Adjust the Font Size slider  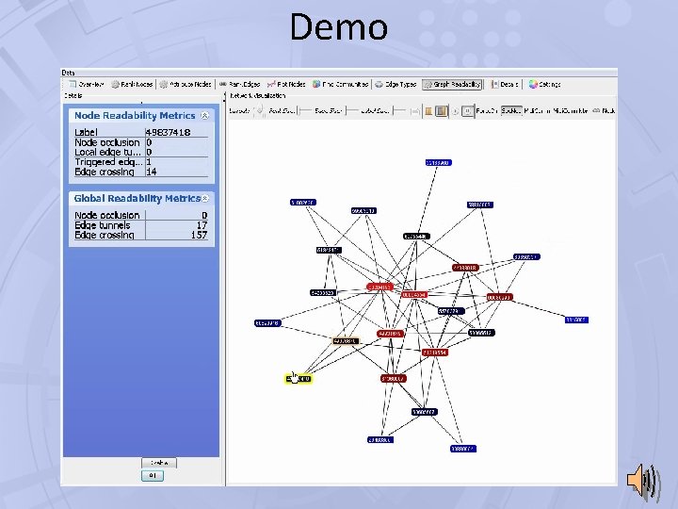tap(305, 111)
